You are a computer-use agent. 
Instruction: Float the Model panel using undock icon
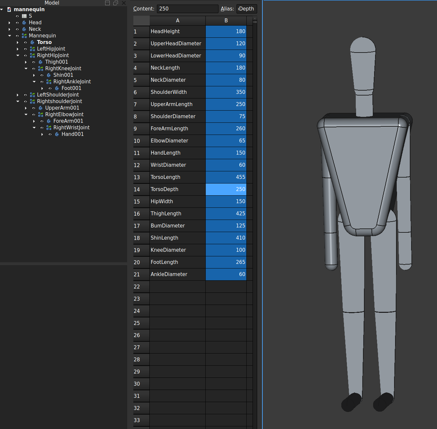point(115,3)
